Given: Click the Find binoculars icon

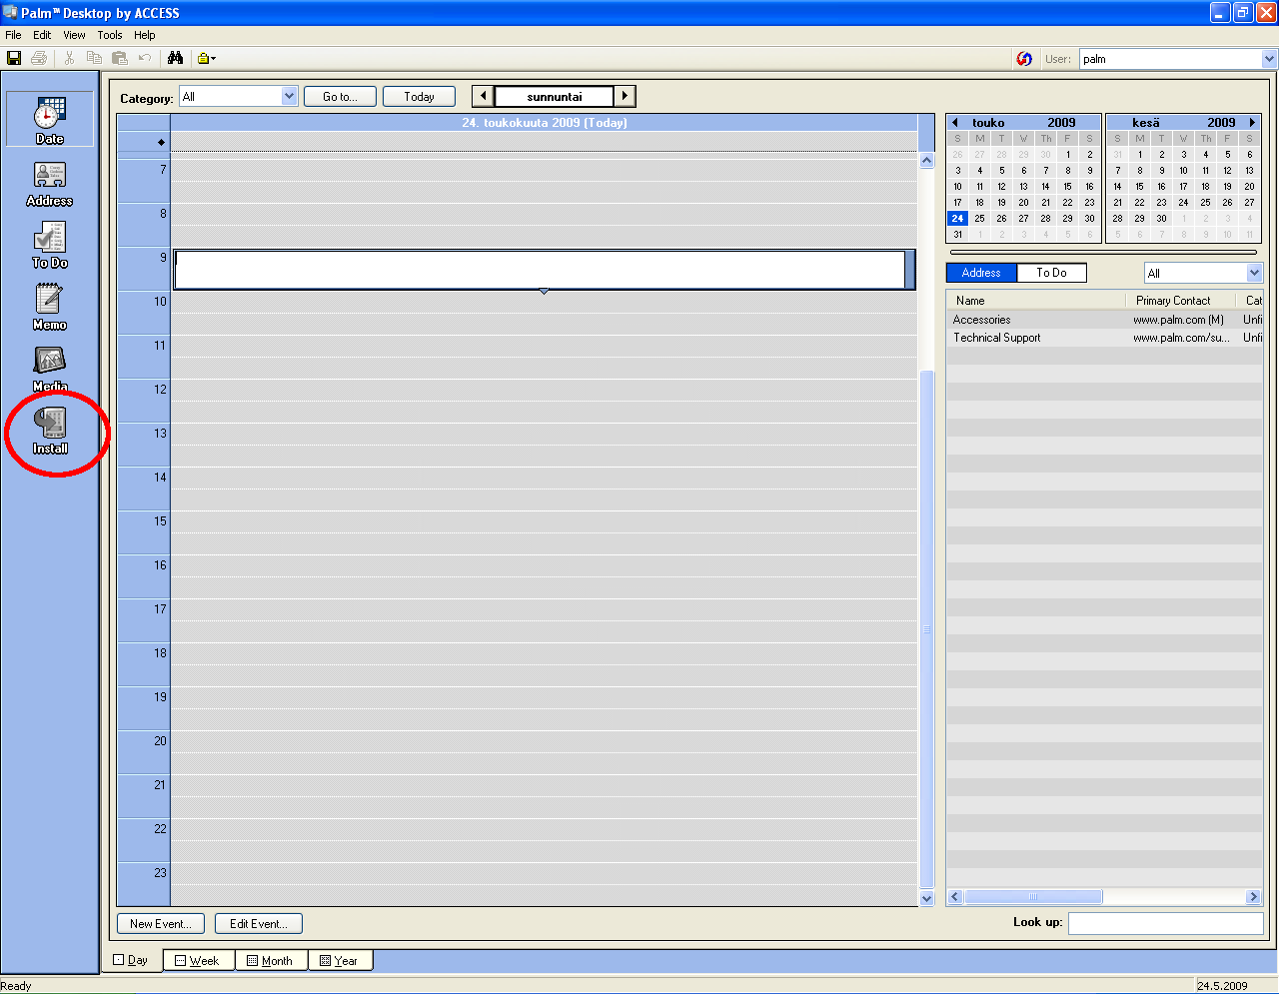Looking at the screenshot, I should [175, 58].
